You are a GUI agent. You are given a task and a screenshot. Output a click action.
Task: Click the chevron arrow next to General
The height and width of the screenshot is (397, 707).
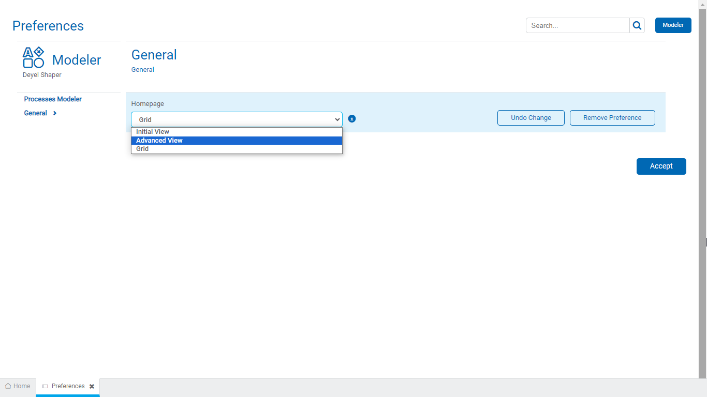coord(55,113)
